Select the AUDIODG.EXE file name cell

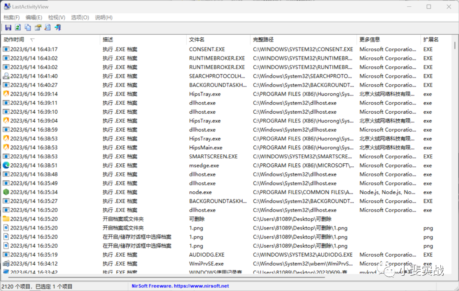pyautogui.click(x=207, y=255)
